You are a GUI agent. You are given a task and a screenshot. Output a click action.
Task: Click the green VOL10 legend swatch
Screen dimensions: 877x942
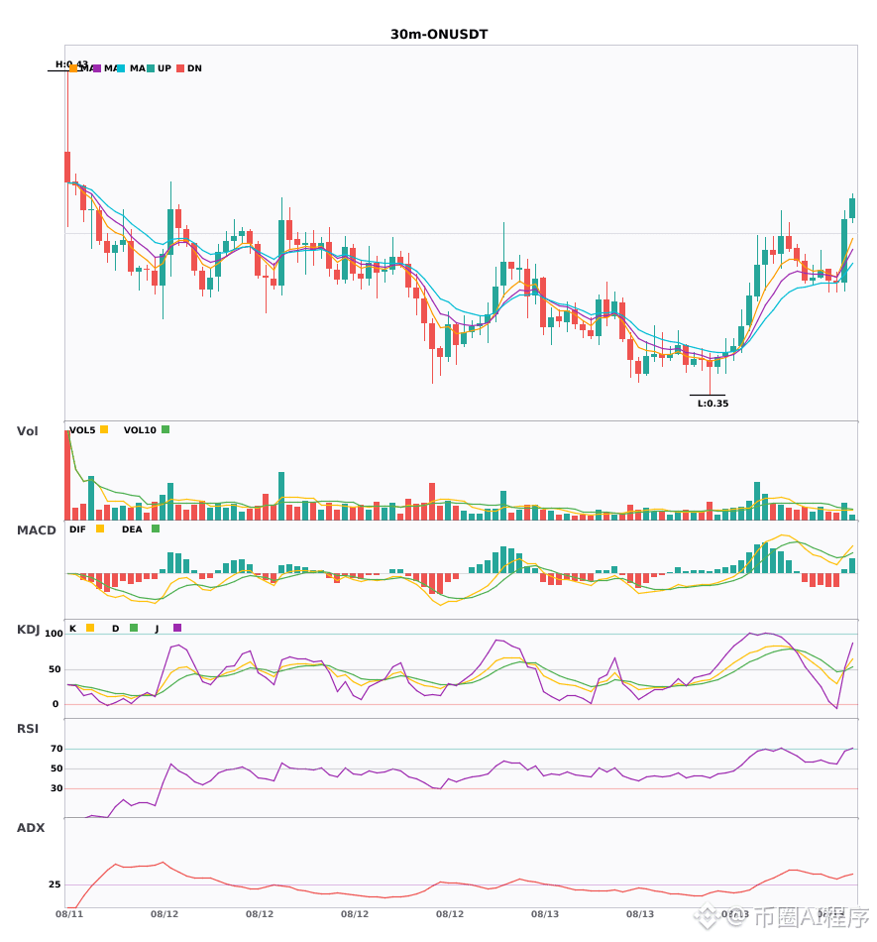[x=165, y=429]
